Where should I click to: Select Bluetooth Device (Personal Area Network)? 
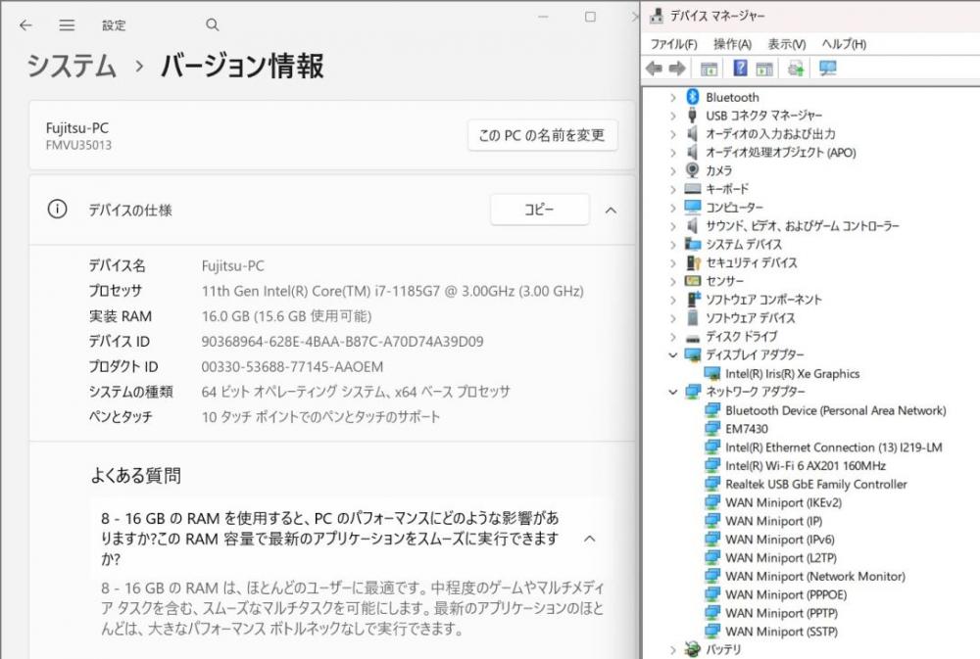(835, 410)
